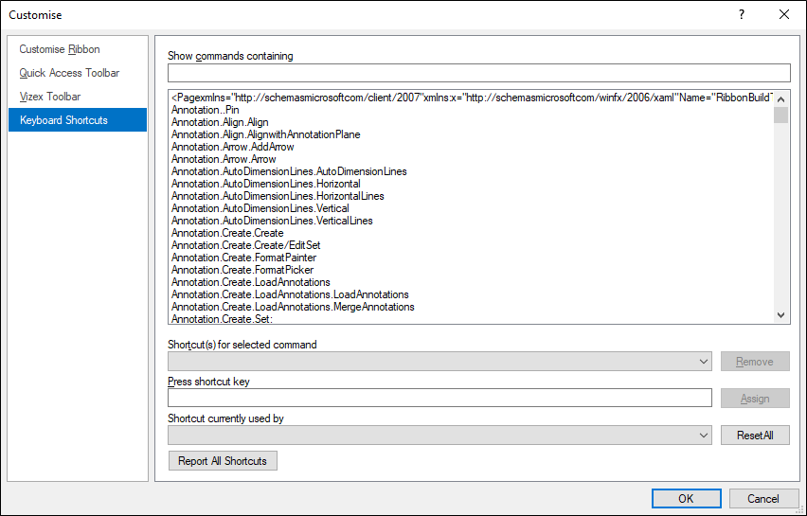Open the Customise Ribbon page
The height and width of the screenshot is (516, 807).
pyautogui.click(x=60, y=49)
